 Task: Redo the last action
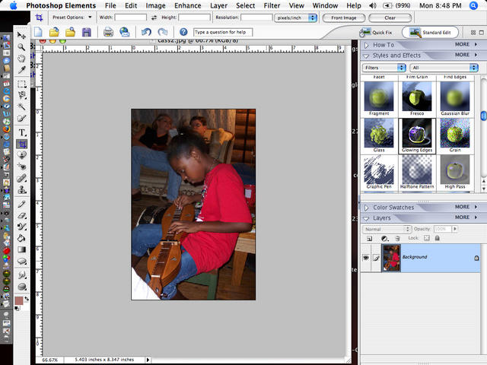[x=162, y=32]
